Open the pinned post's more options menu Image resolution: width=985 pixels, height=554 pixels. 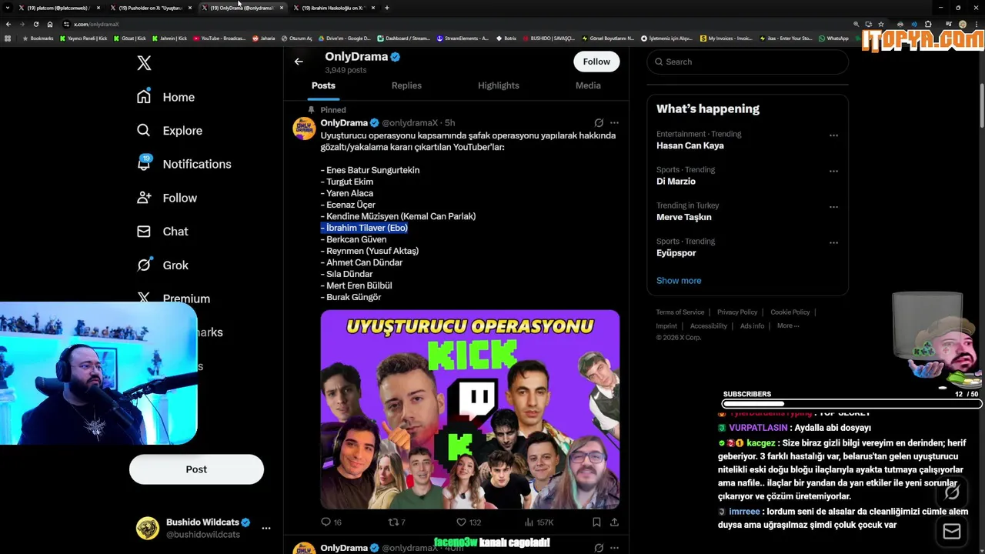click(614, 122)
